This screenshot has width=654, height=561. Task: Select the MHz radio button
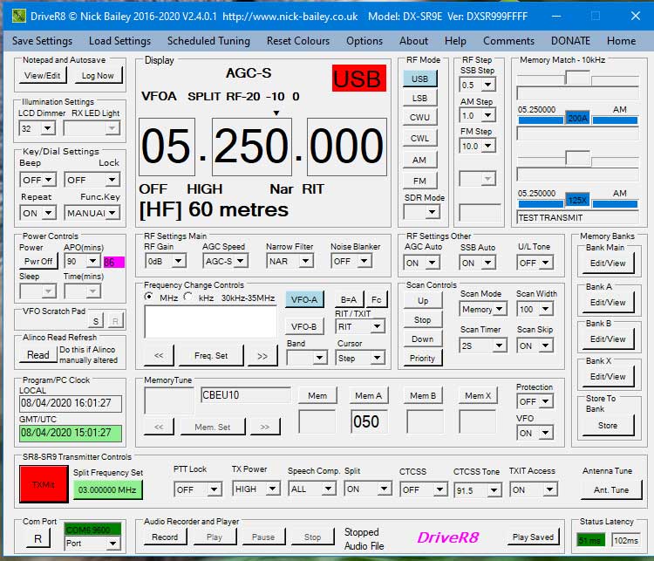click(148, 297)
